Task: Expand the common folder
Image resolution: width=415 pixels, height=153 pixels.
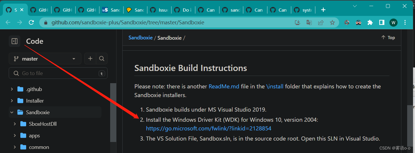Action: click(x=15, y=147)
